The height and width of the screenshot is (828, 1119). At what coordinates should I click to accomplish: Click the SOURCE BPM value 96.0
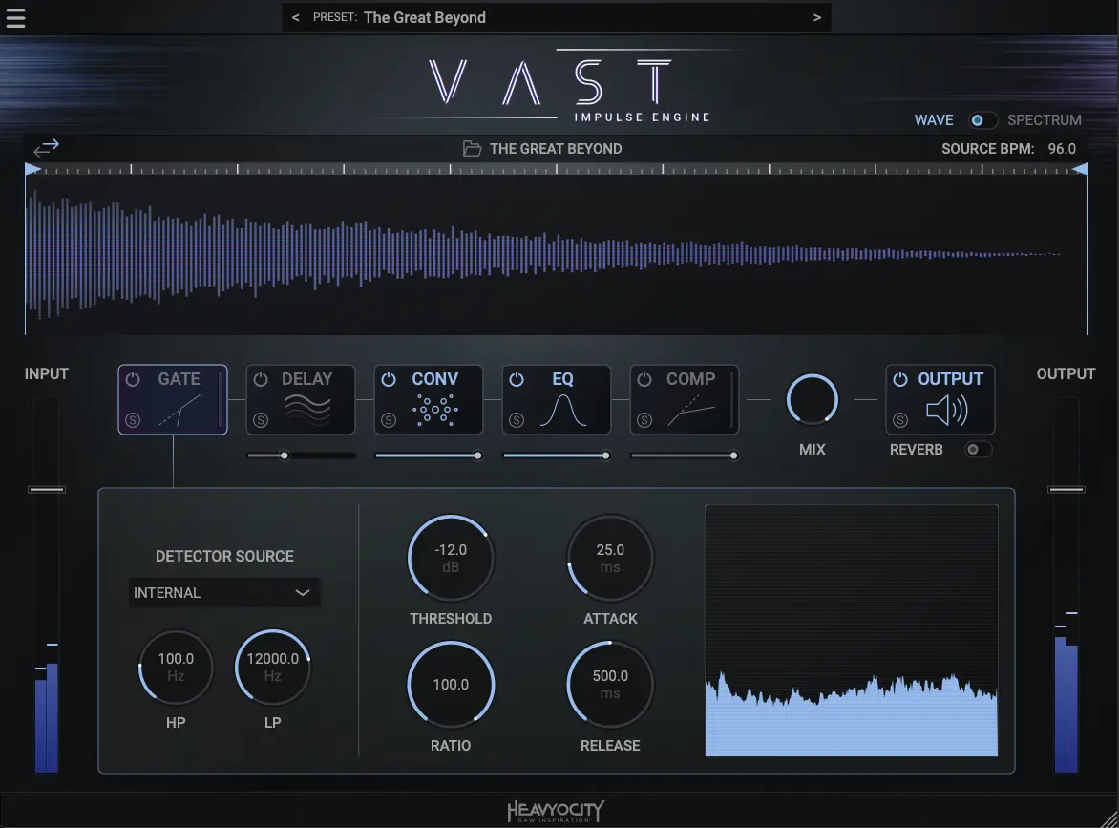point(1062,148)
